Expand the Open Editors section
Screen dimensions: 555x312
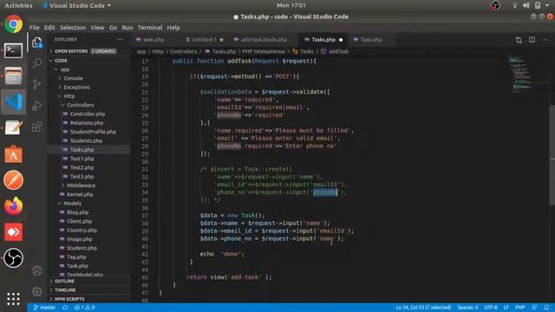point(88,51)
